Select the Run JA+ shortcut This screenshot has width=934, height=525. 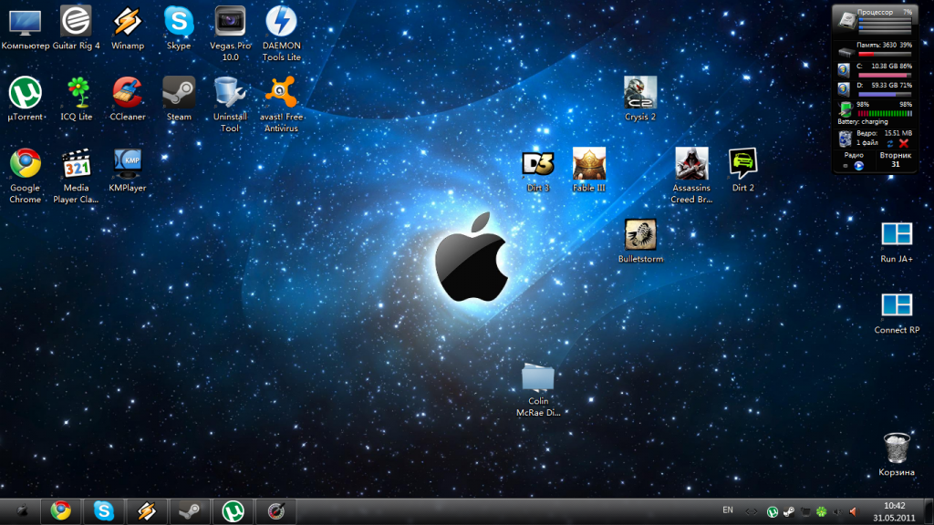point(897,241)
